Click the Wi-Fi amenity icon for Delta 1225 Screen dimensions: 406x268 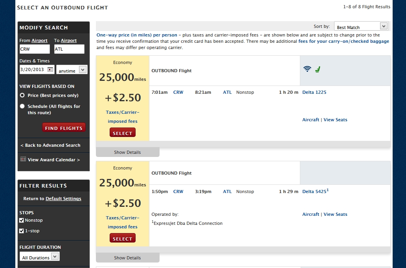click(307, 69)
